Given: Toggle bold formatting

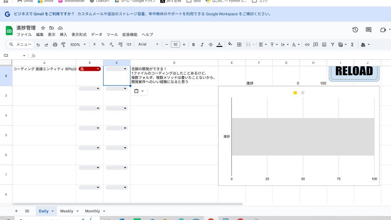Looking at the screenshot, I should [x=193, y=45].
